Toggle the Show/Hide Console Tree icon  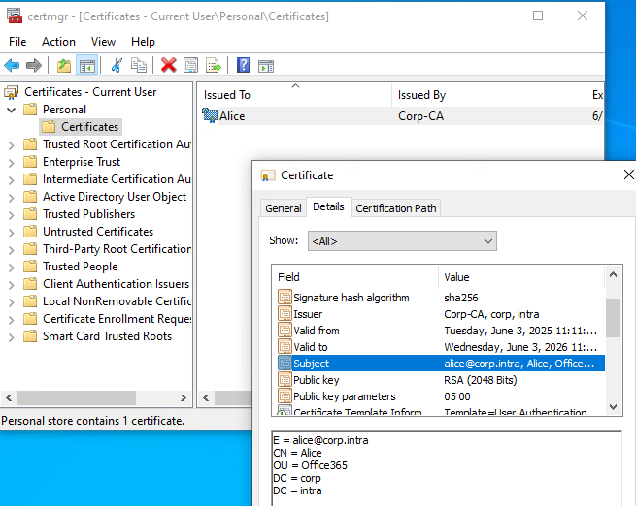[x=87, y=65]
